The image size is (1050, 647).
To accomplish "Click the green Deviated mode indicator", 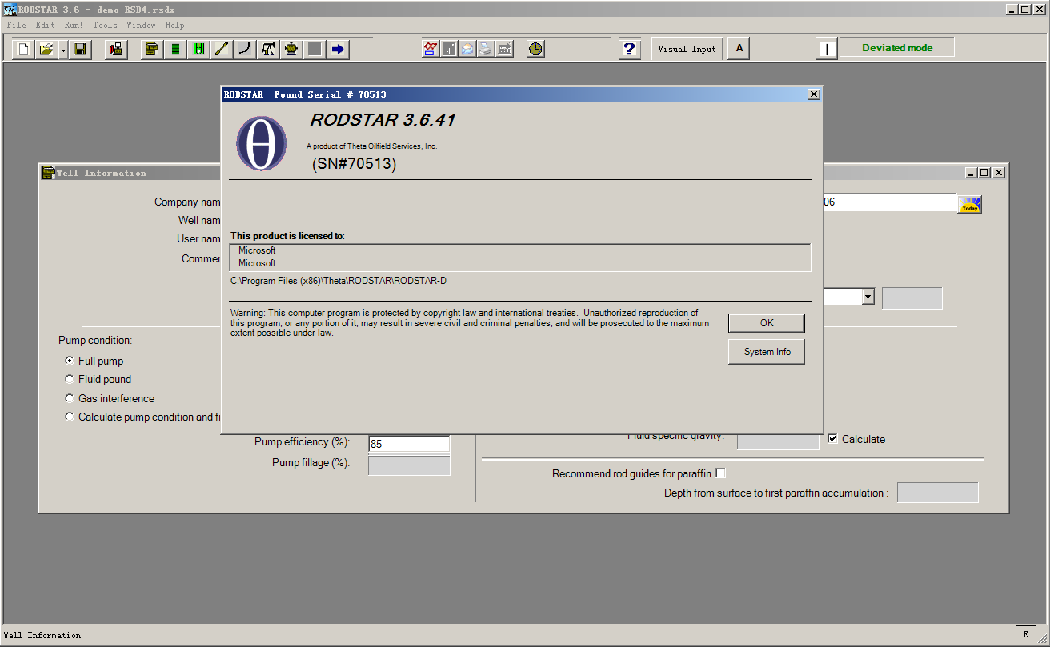I will (897, 48).
